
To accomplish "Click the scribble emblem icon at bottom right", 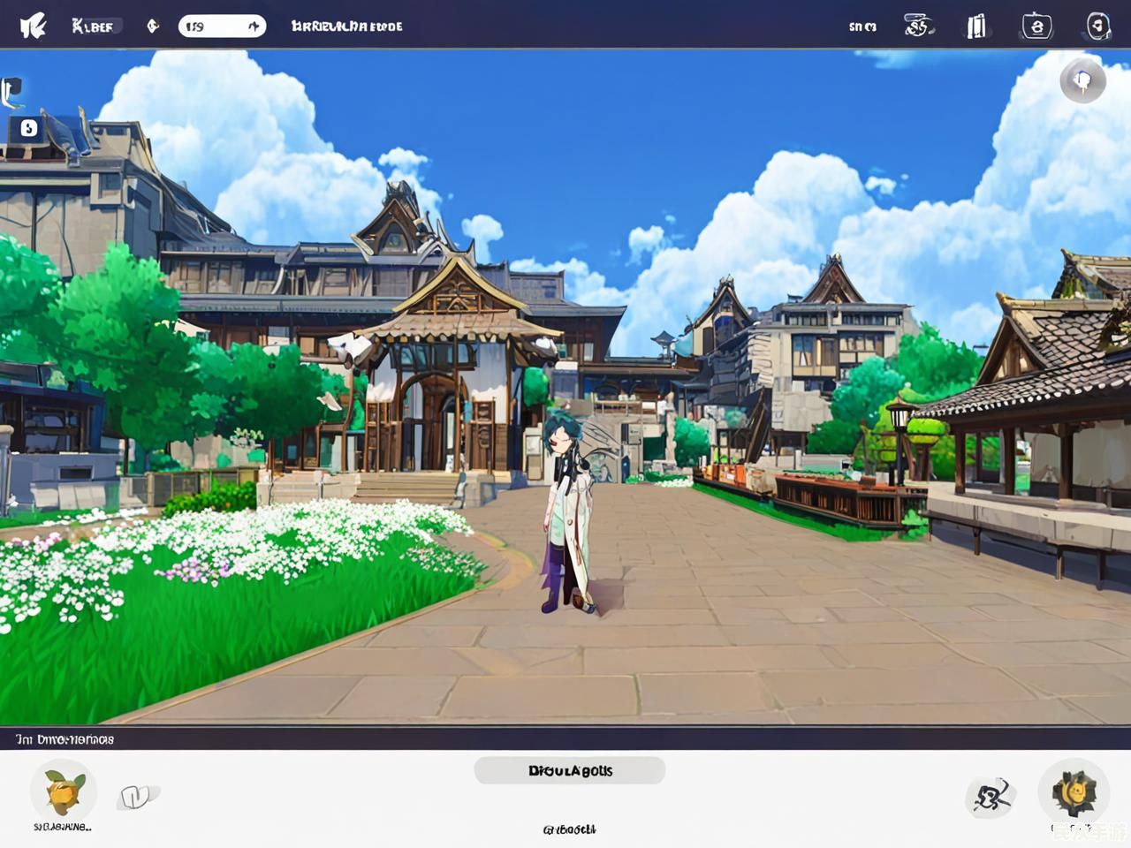I will 990,798.
